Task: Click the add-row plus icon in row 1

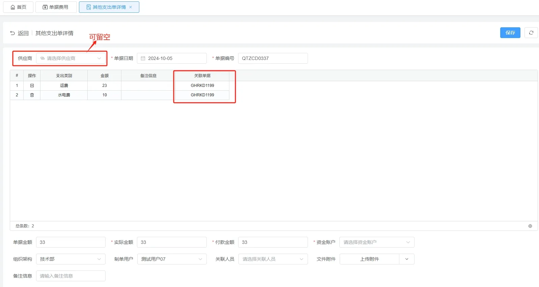Action: tap(32, 86)
